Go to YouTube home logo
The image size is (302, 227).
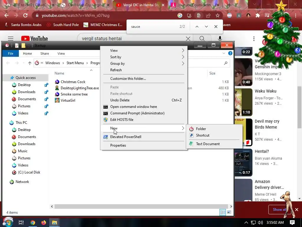coord(35,38)
